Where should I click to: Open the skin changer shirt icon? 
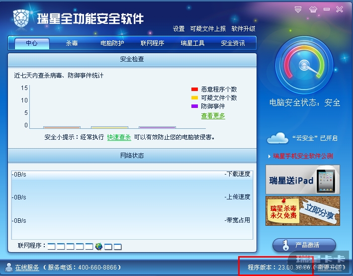pos(313,9)
